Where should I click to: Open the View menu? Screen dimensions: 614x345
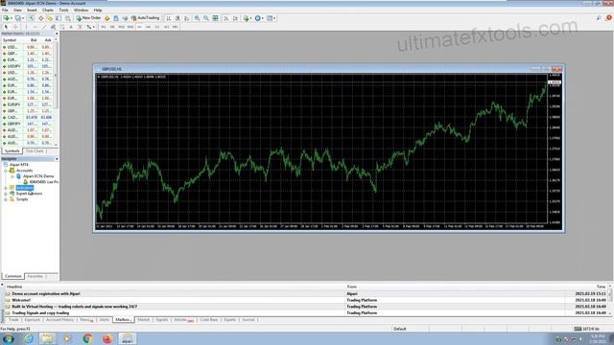tap(17, 11)
